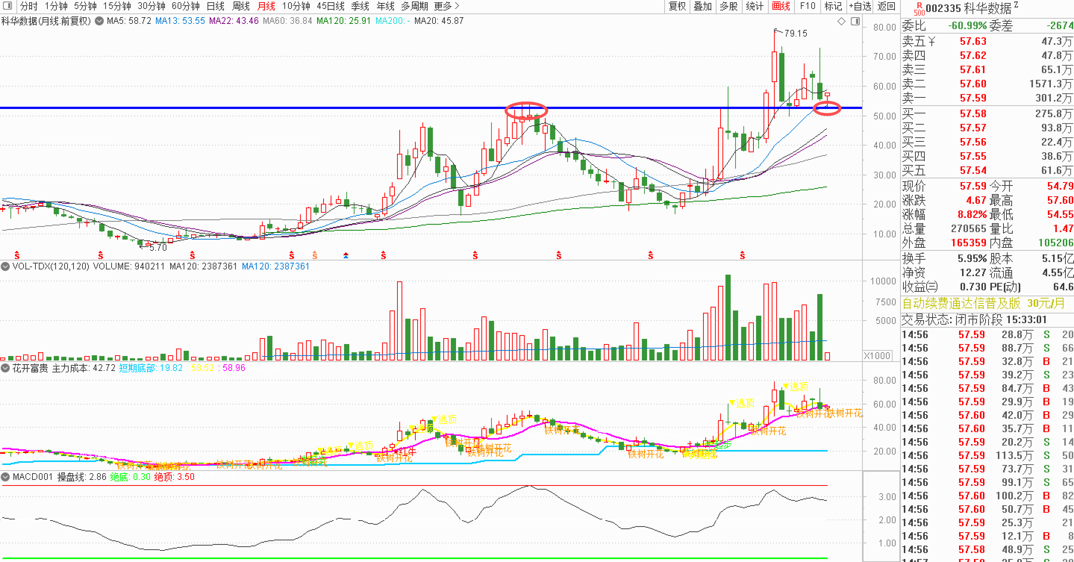Click the blue arrow marker below the chart

pyautogui.click(x=346, y=255)
